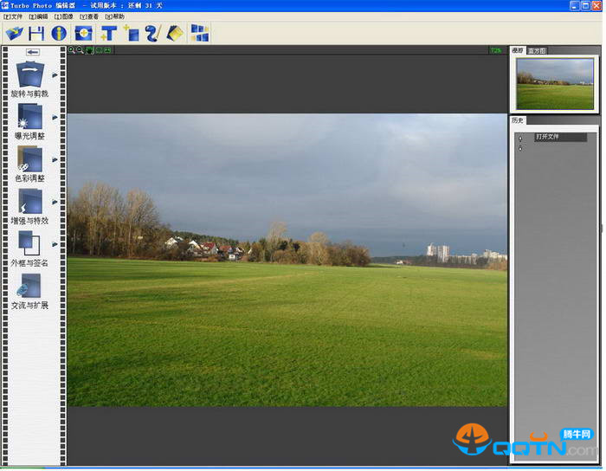Expand the 色彩调整 submenu arrow
This screenshot has width=606, height=471.
click(x=55, y=159)
